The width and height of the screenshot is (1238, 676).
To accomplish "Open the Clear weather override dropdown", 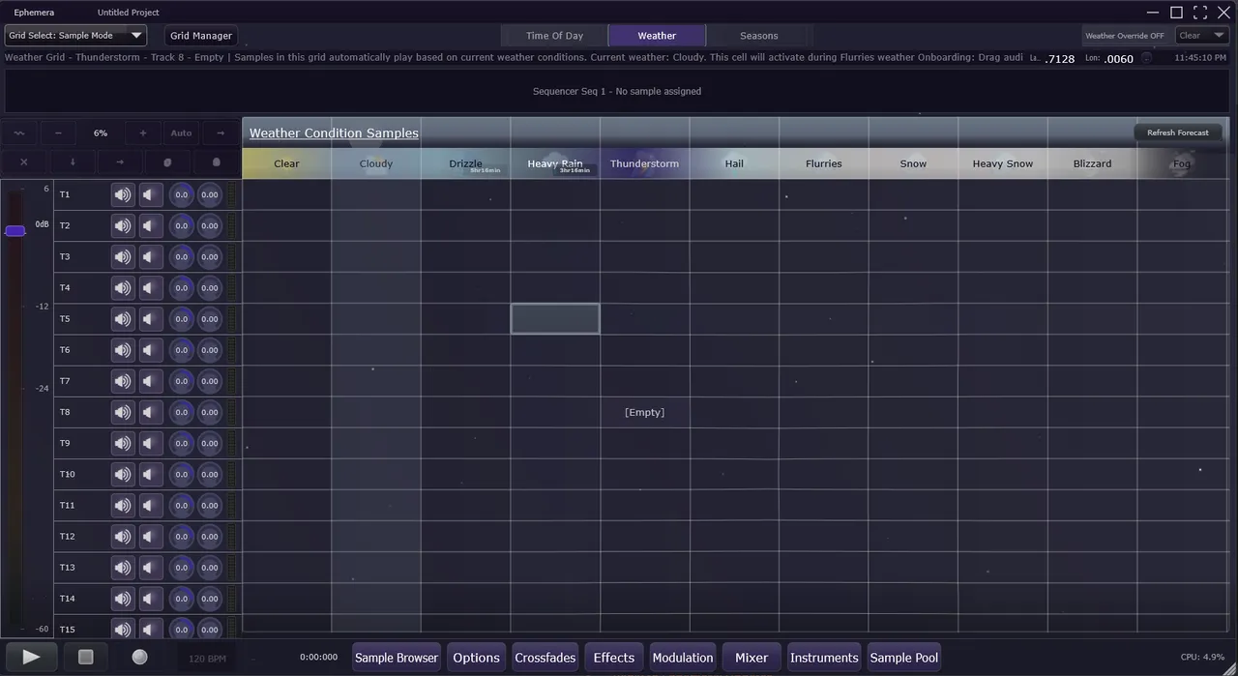I will [1201, 35].
